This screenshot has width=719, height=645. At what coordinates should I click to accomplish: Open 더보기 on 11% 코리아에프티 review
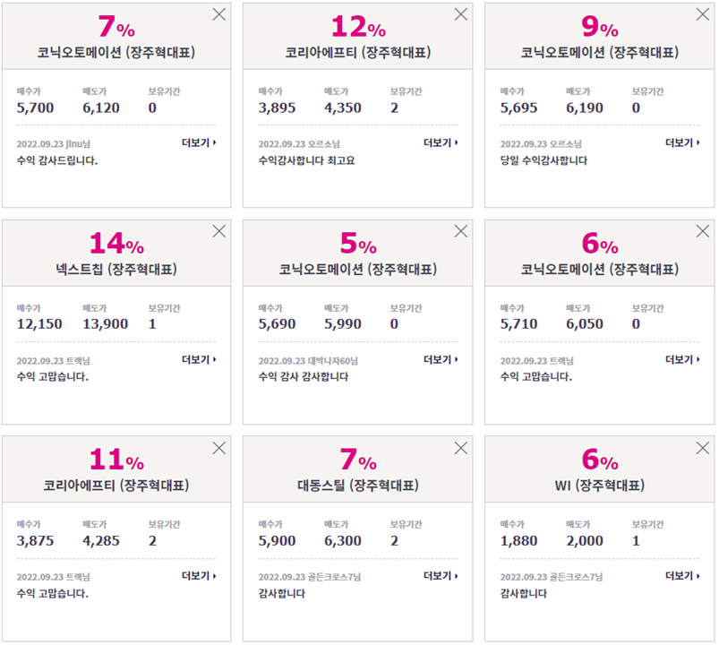pos(199,576)
